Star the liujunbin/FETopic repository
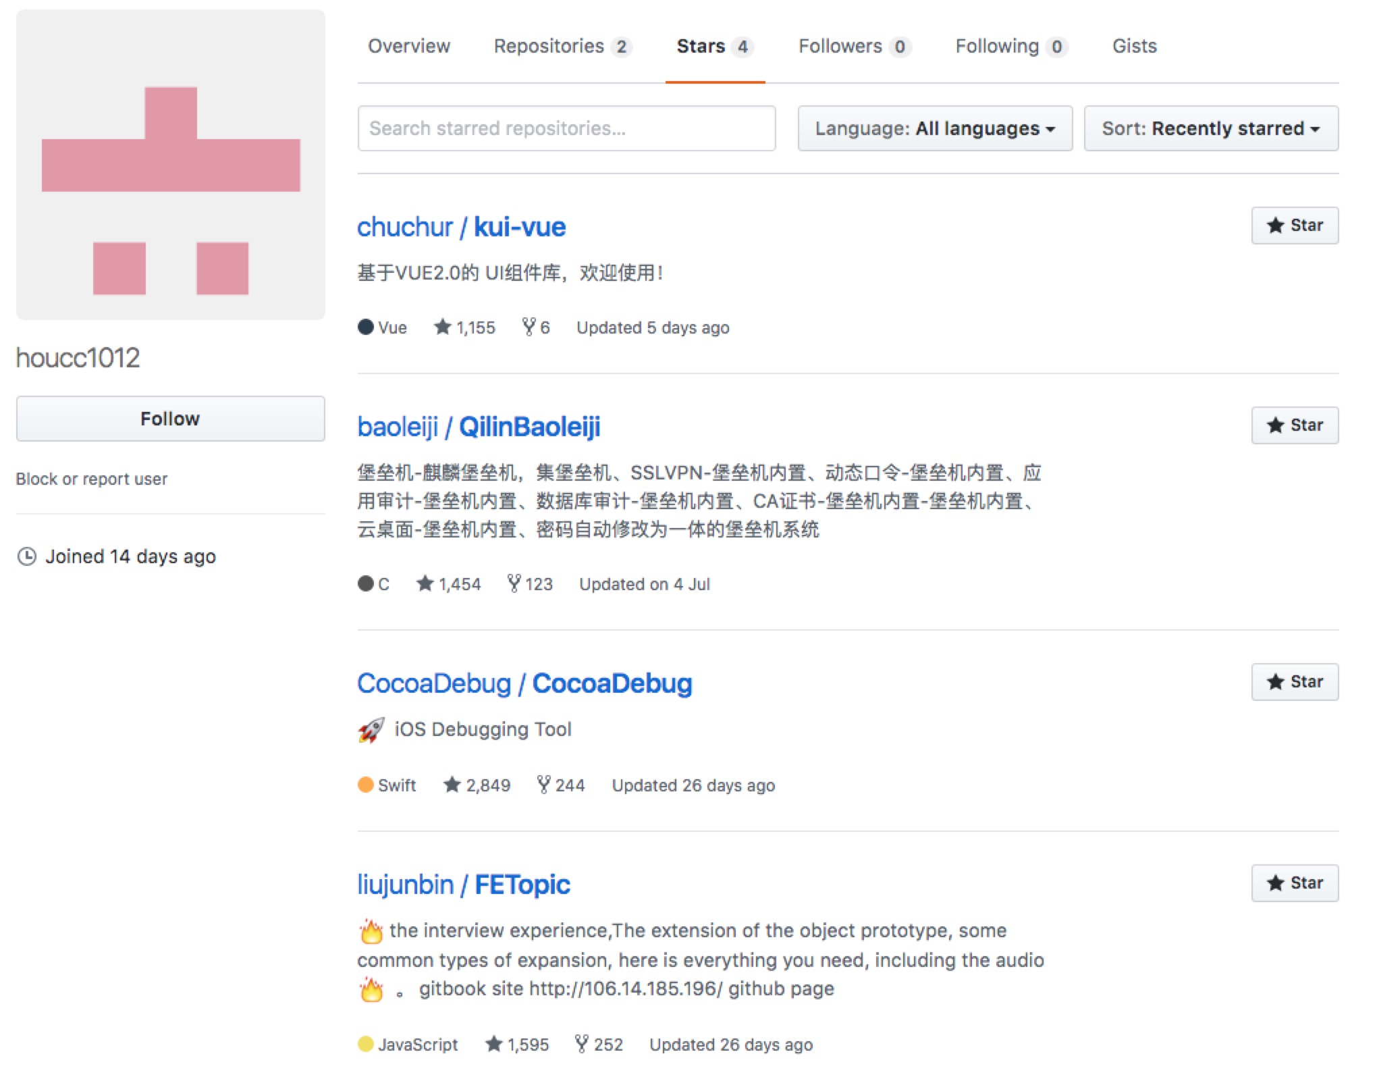This screenshot has height=1079, width=1377. pyautogui.click(x=1295, y=883)
